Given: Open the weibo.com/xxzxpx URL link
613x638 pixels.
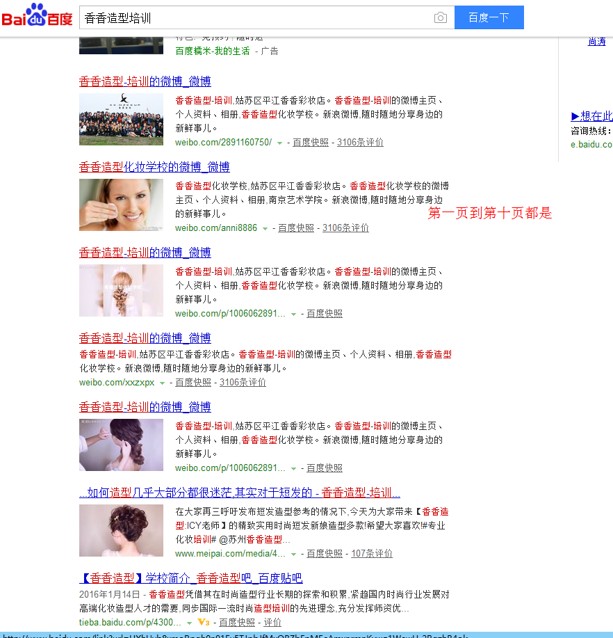Looking at the screenshot, I should [x=117, y=383].
